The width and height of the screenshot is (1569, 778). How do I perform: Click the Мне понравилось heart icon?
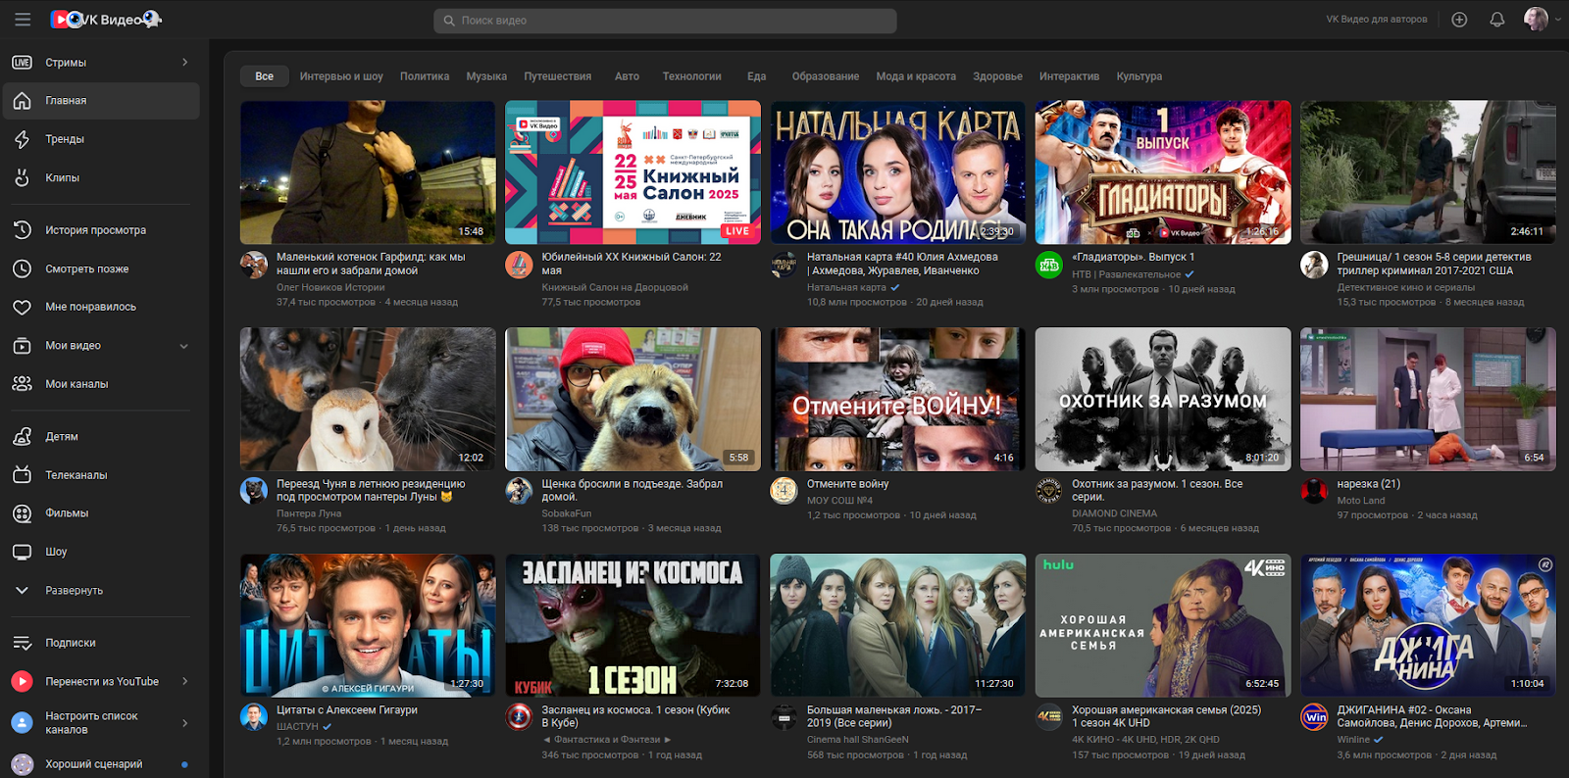tap(22, 307)
